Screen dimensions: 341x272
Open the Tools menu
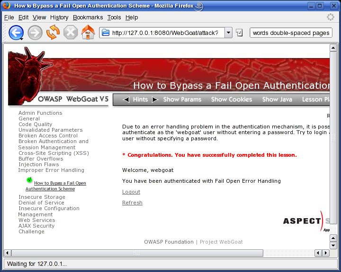point(114,17)
